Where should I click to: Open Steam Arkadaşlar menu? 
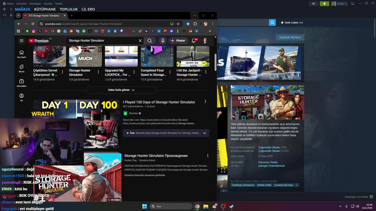35,4
